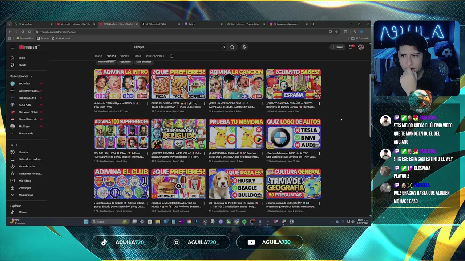Open Adivina el club video thumbnail
The image size is (465, 261).
click(x=121, y=183)
